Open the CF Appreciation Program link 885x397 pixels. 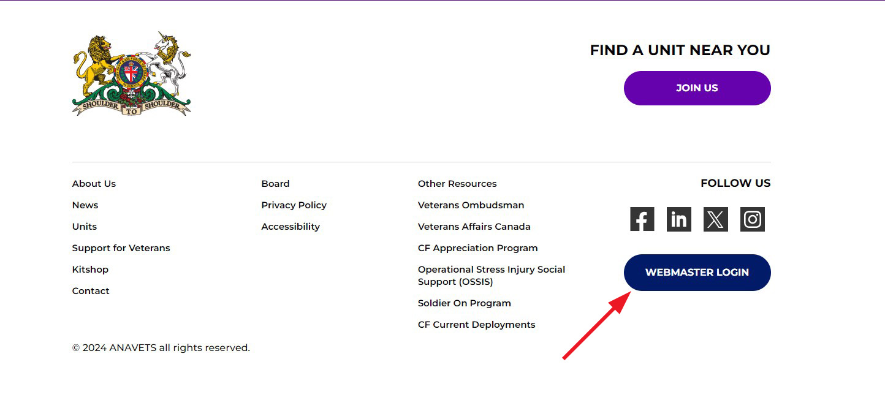click(x=477, y=248)
